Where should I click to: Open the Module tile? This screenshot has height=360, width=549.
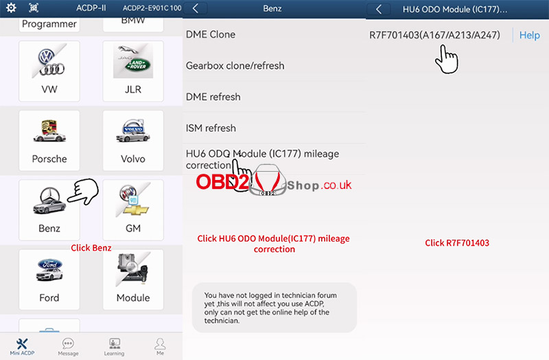pos(133,278)
